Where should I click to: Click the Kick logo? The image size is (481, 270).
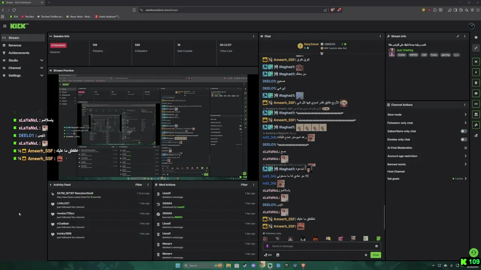[x=19, y=26]
